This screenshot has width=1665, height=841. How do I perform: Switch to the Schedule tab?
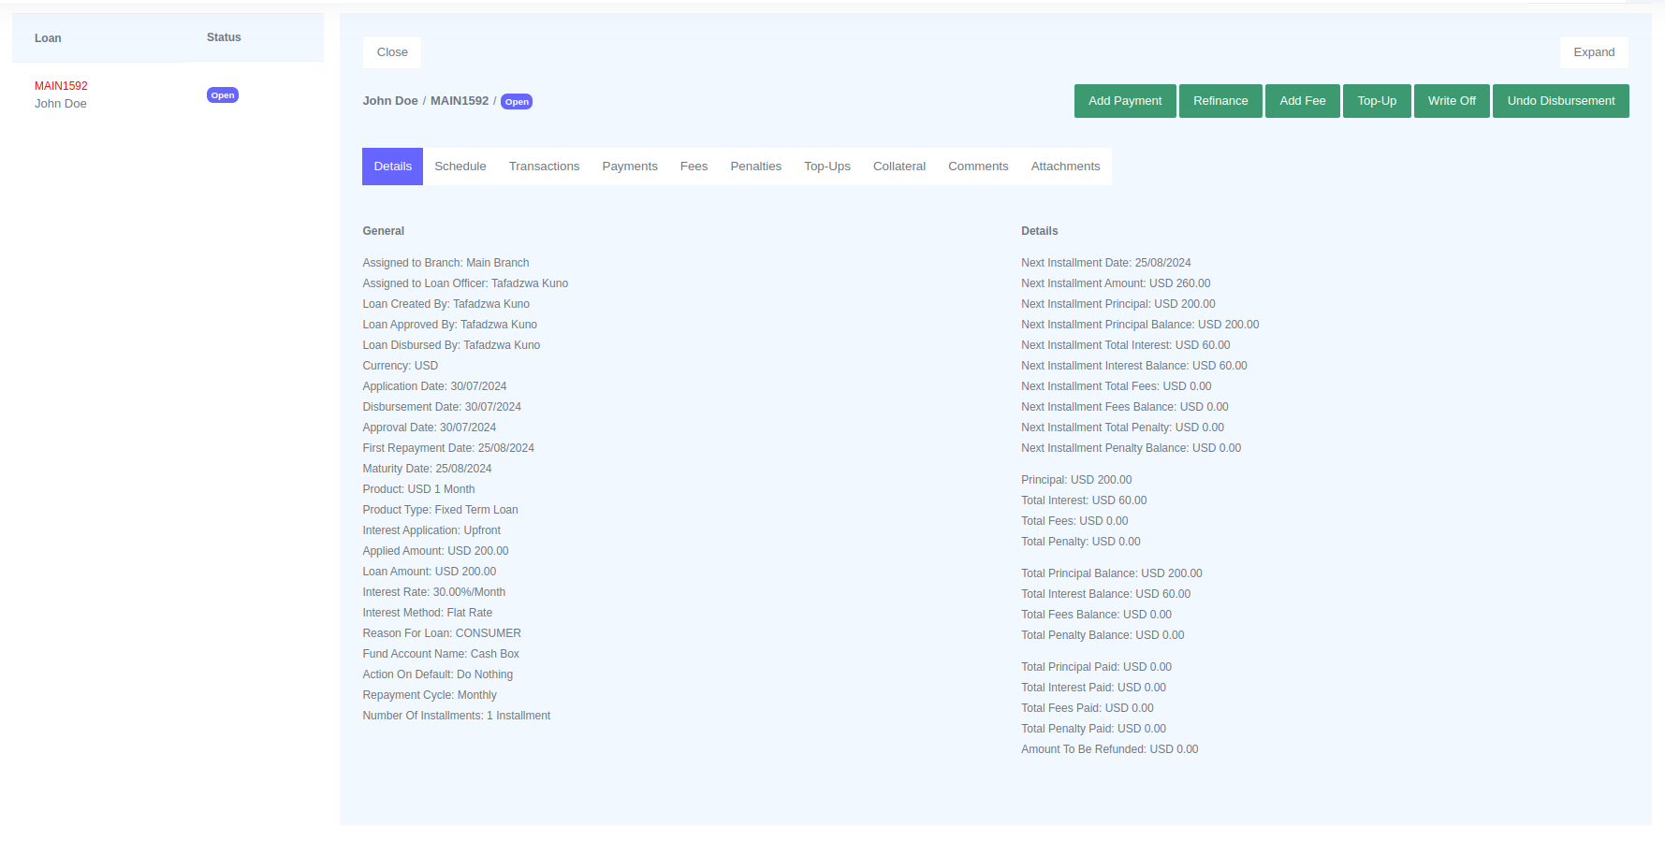(460, 167)
